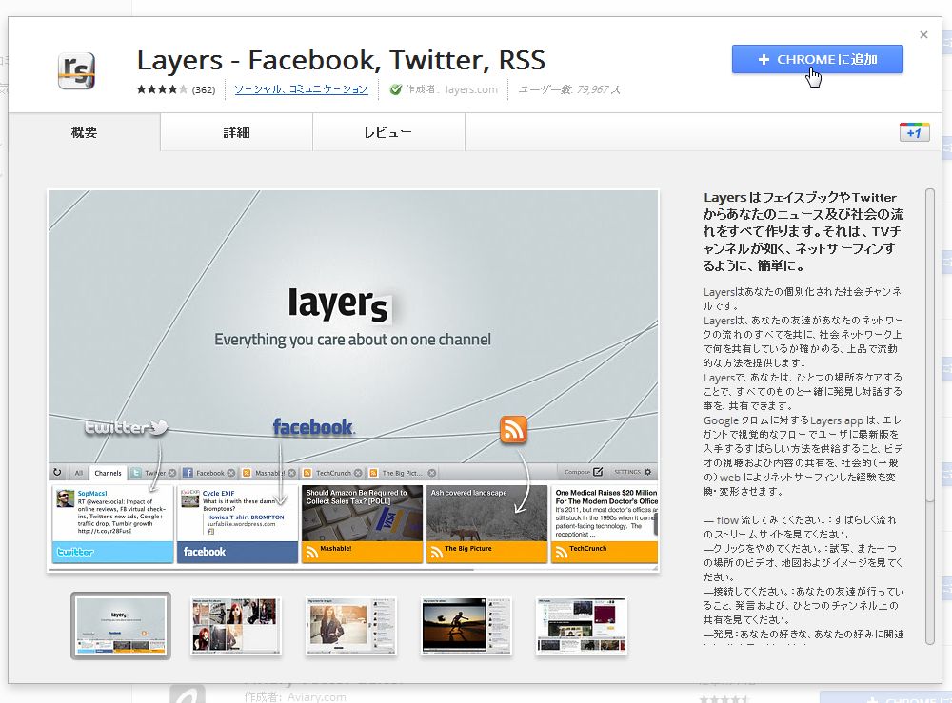952x703 pixels.
Task: Click the 'Everything you care about on one channel' tagline
Action: (353, 340)
